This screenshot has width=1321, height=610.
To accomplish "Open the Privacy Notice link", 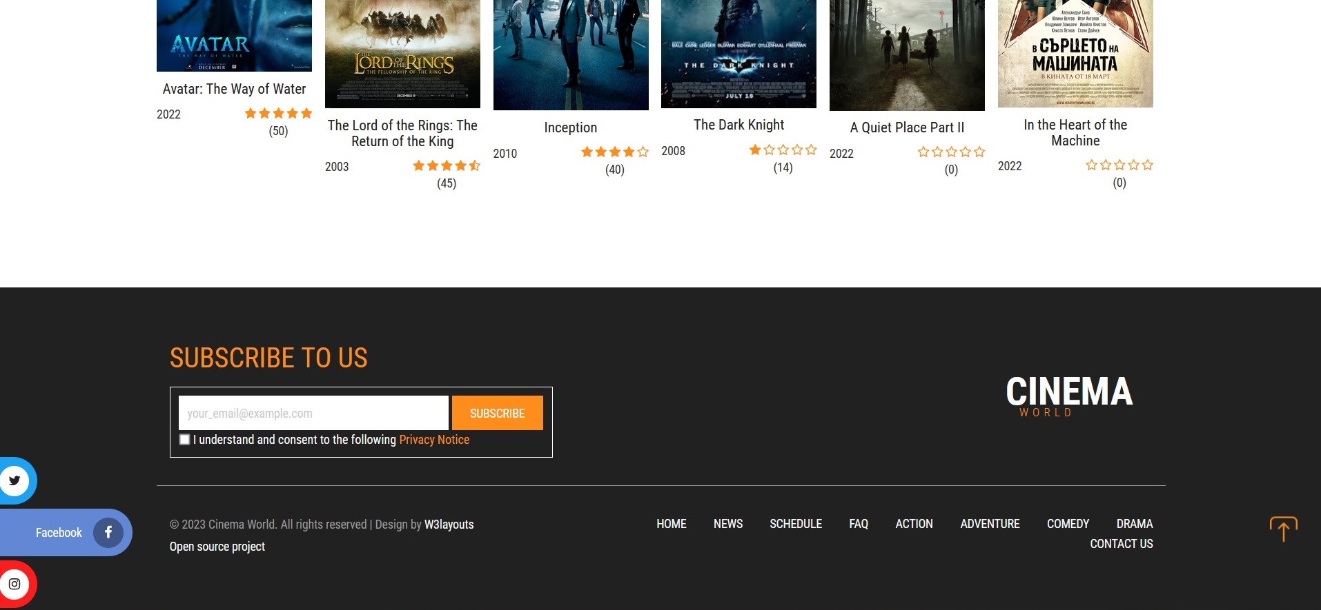I will point(434,440).
